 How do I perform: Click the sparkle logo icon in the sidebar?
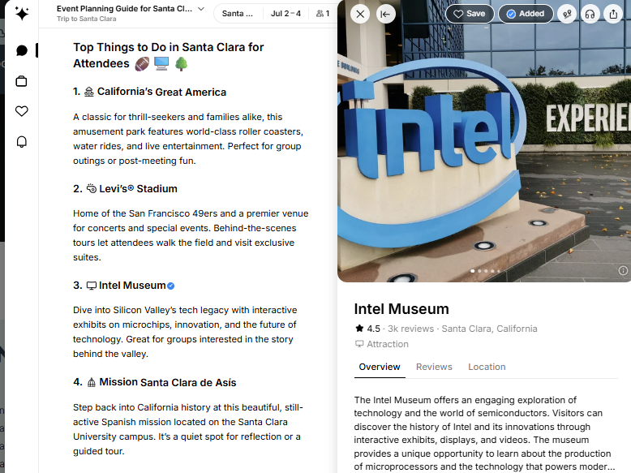pos(22,13)
